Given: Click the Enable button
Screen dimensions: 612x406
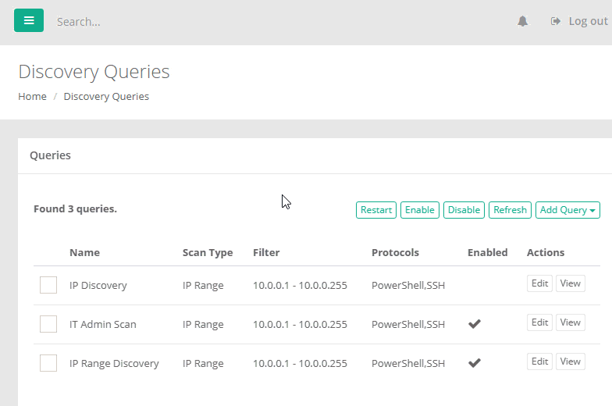Looking at the screenshot, I should click(x=420, y=210).
